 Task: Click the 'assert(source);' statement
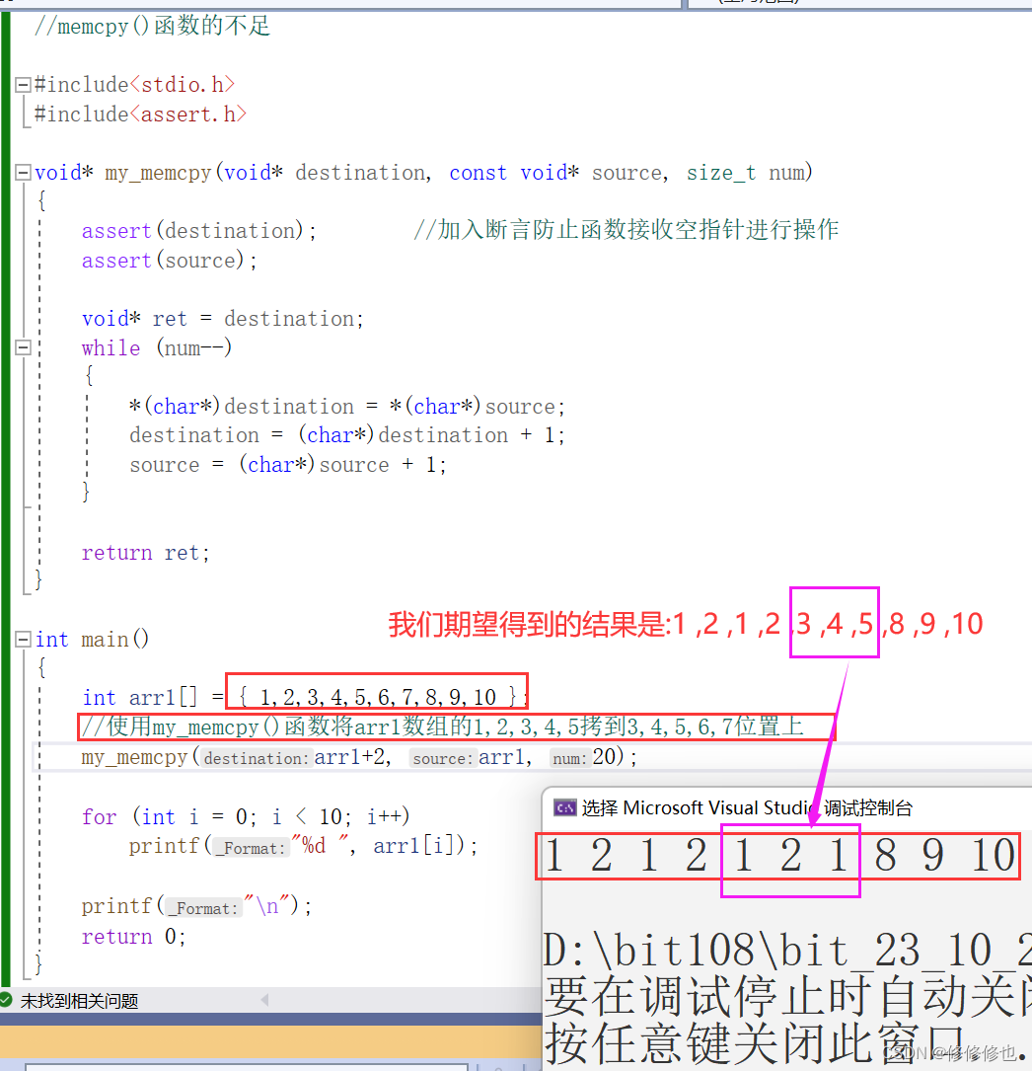170,261
